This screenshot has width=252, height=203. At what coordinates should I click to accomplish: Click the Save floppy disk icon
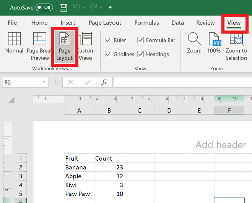[63, 7]
